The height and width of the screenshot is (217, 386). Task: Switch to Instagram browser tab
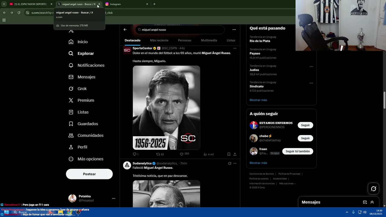pyautogui.click(x=126, y=4)
